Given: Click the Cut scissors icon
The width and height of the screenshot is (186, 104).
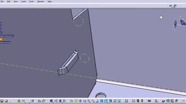Looking at the screenshot, I should [x=10, y=101].
